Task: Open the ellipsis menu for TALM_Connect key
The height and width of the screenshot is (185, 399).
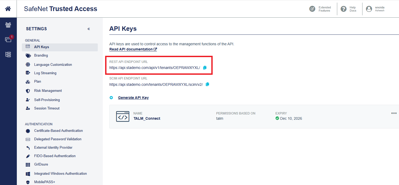Action: (394, 113)
